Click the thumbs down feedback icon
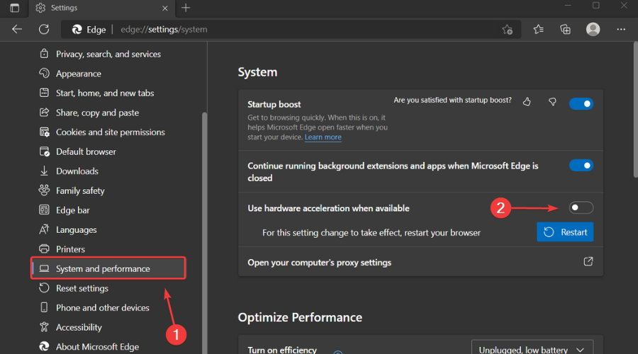 (x=552, y=102)
